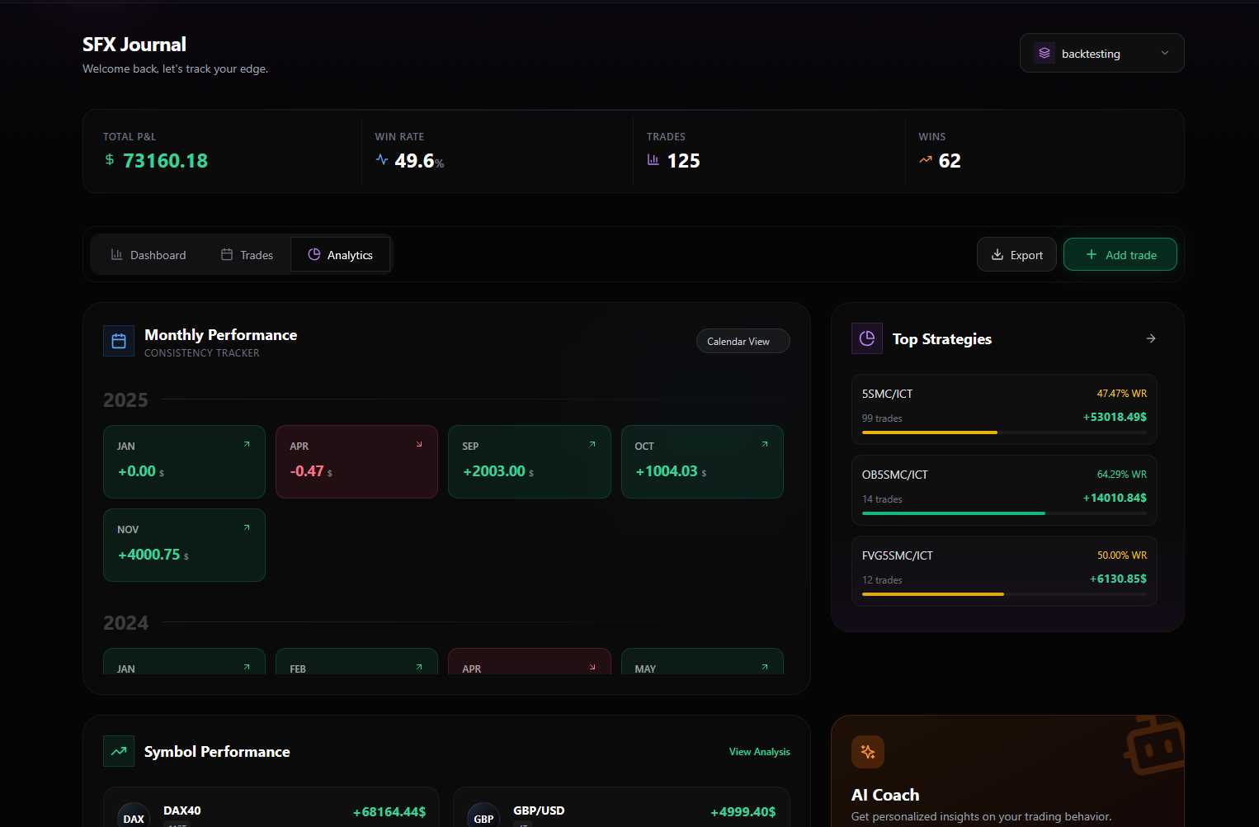Select the trending arrow icon near Symbol Performance
The image size is (1259, 827).
(118, 751)
